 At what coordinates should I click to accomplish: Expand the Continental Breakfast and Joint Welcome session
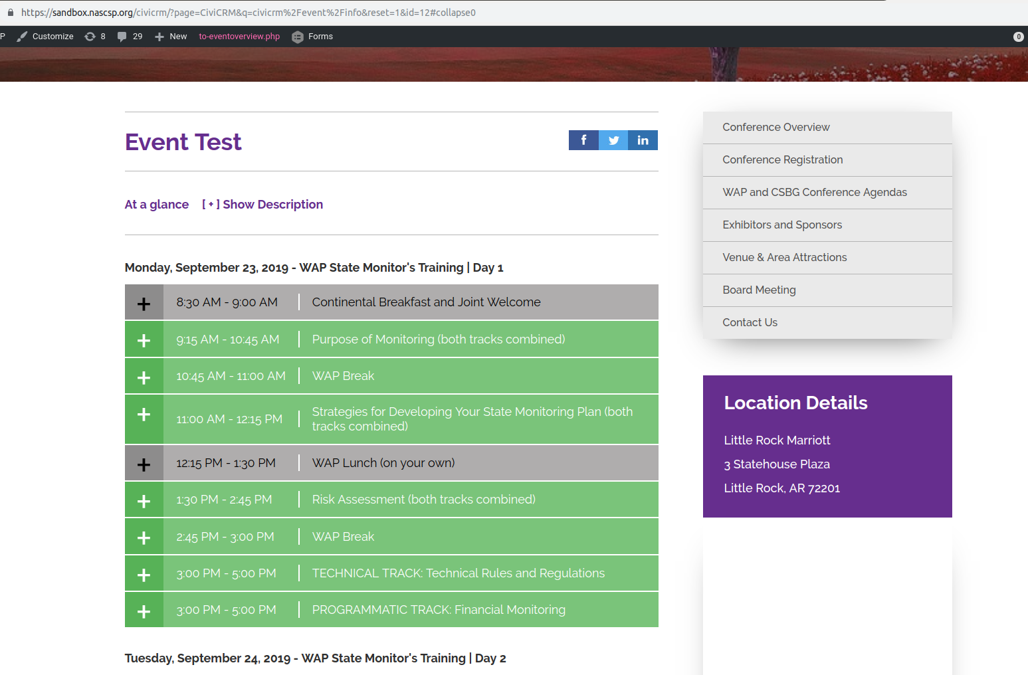(144, 304)
